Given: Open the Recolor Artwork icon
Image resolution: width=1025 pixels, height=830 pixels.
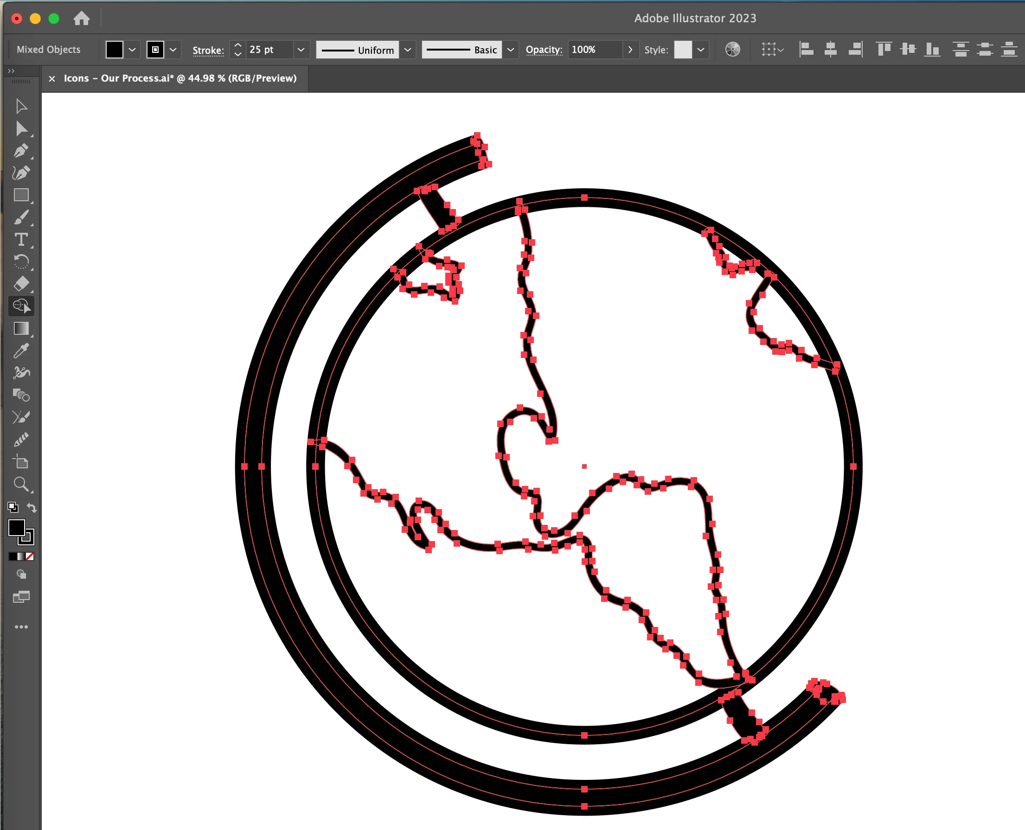Looking at the screenshot, I should (x=732, y=49).
